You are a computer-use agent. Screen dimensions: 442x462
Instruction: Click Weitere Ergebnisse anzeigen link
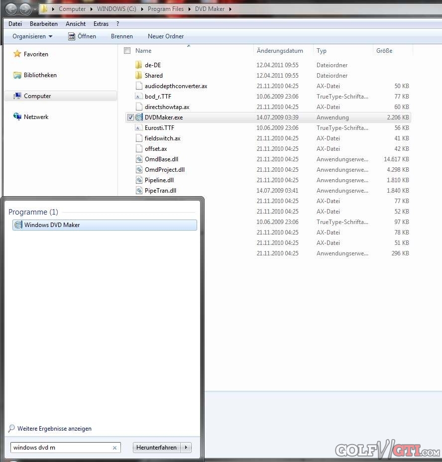coord(54,429)
